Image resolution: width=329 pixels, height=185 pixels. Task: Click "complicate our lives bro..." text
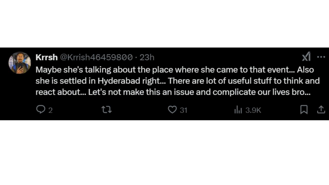262,92
